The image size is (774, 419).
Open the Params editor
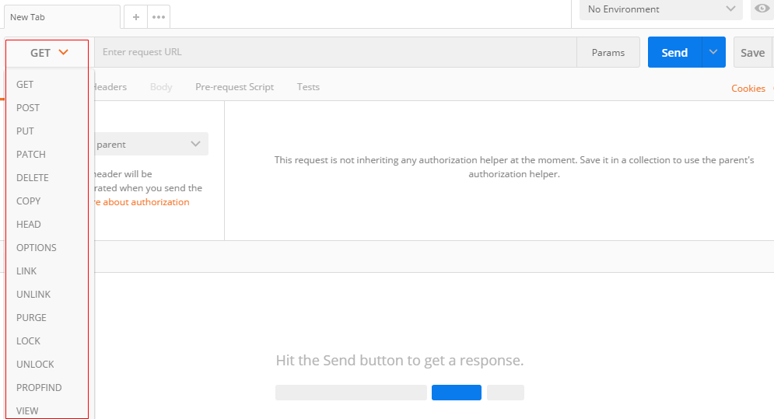click(x=608, y=52)
